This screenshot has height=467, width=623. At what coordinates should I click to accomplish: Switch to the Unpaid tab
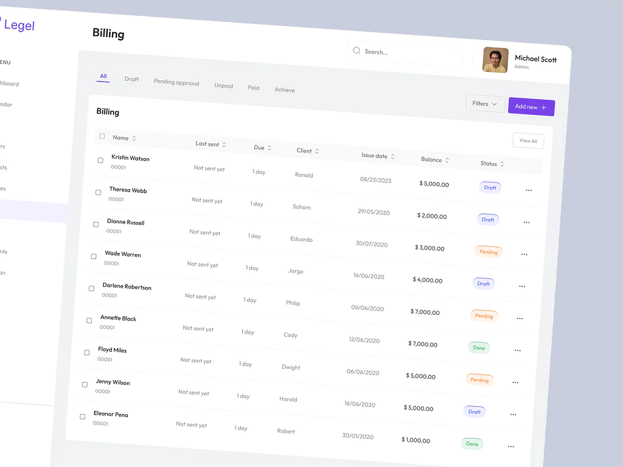point(223,86)
